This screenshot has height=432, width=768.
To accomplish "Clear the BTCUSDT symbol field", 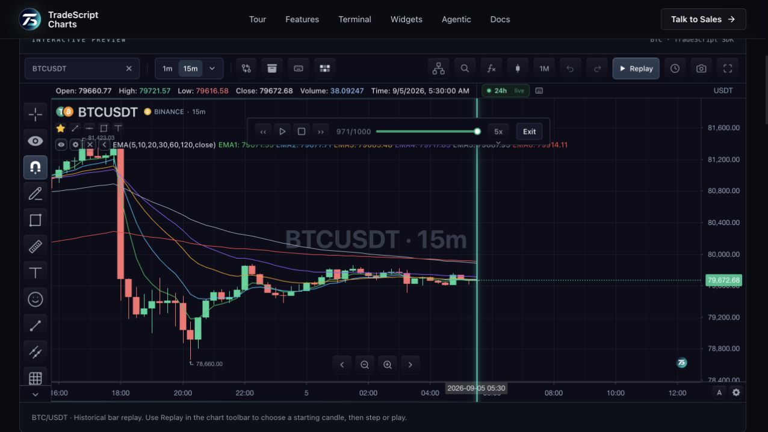I will (x=129, y=69).
